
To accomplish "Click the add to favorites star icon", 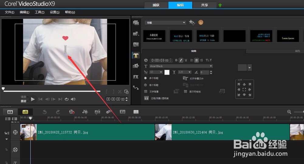I will [x=192, y=22].
